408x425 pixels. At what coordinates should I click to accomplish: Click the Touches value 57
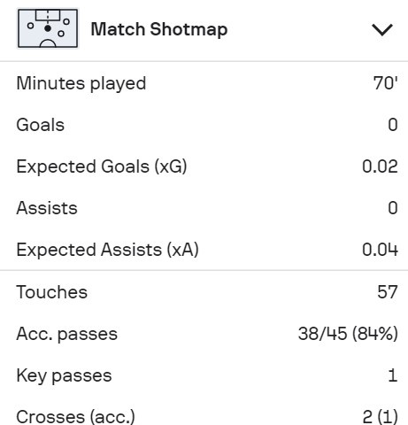click(388, 292)
